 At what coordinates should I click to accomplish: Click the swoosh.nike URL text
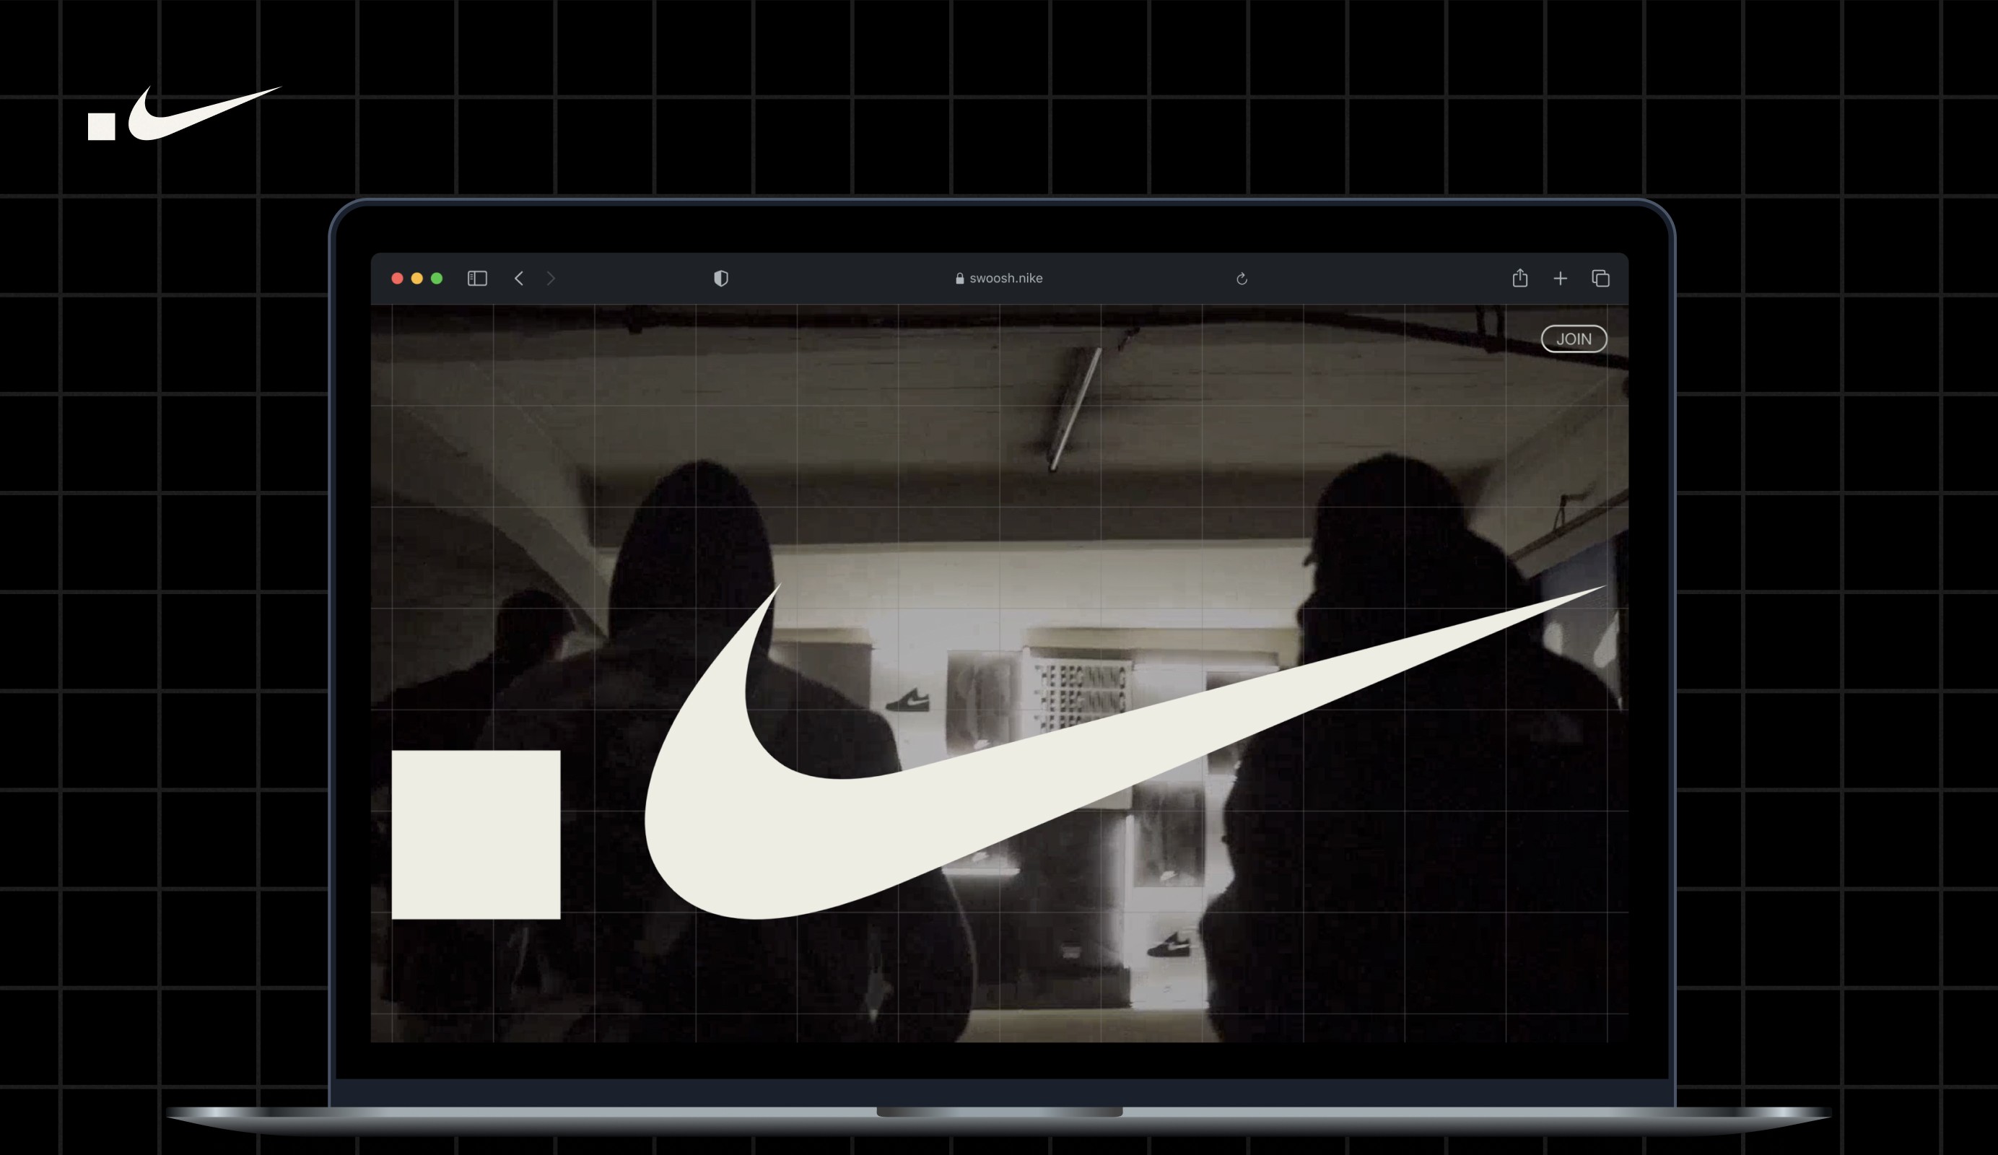point(1005,278)
